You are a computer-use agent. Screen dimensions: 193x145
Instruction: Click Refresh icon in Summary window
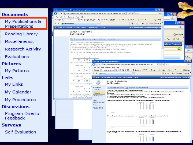[160, 64]
